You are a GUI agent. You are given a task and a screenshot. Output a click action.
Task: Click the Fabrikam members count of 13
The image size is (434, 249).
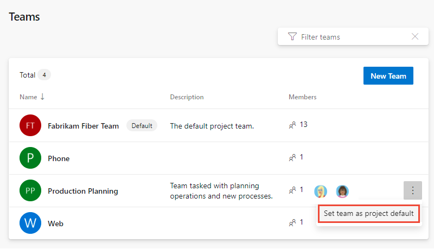pyautogui.click(x=303, y=125)
